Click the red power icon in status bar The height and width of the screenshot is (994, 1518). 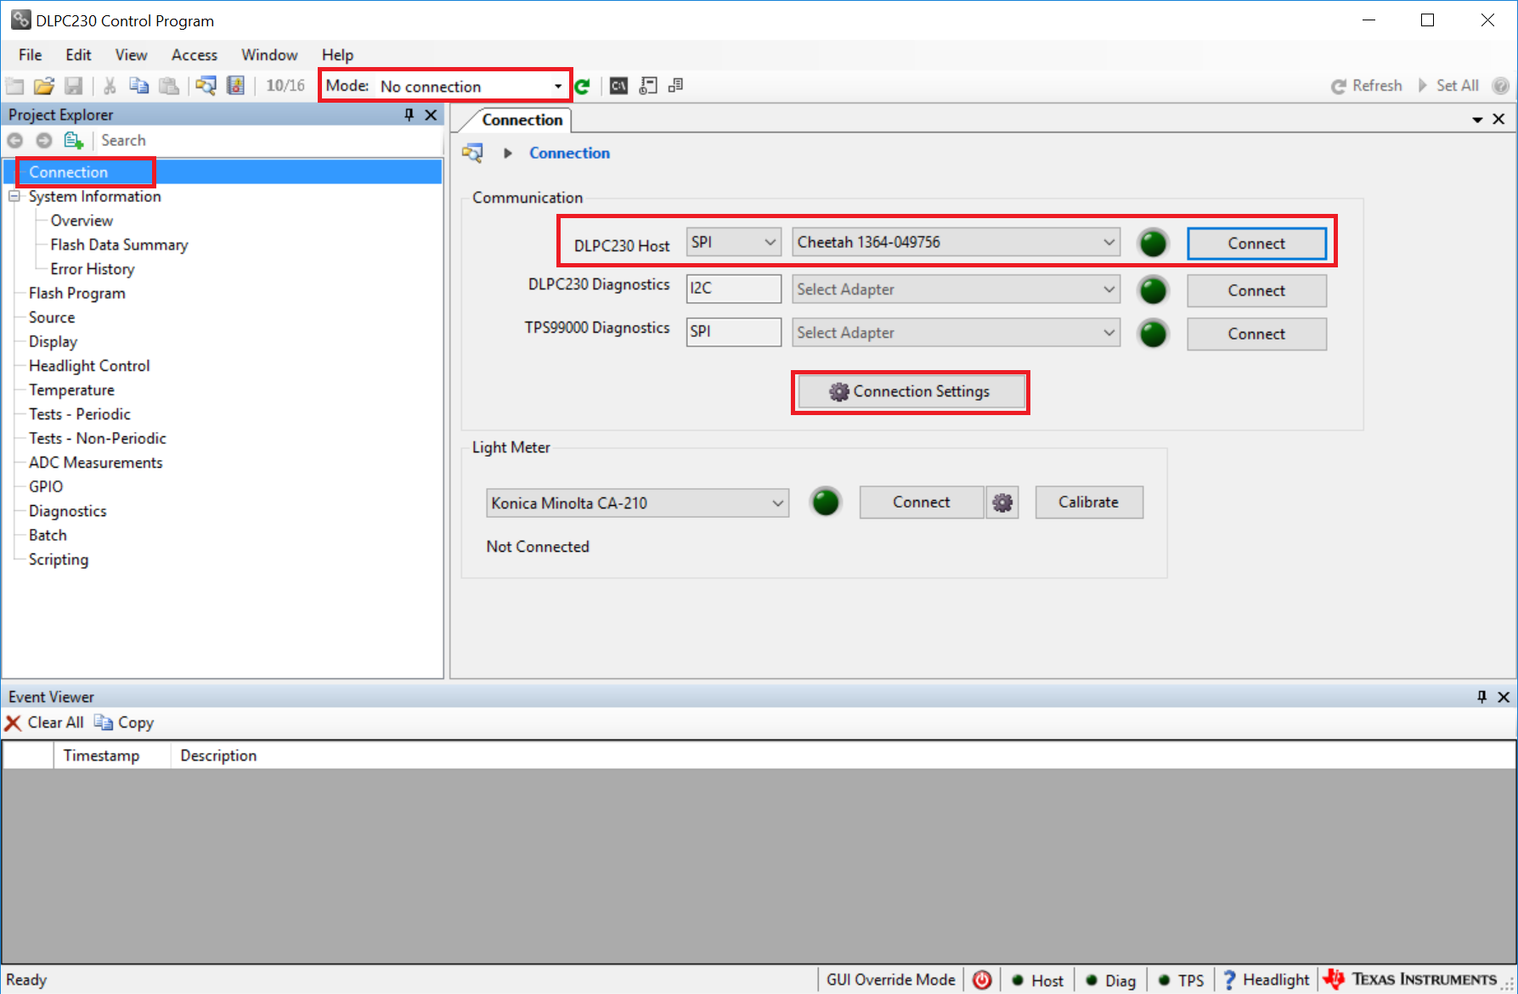pyautogui.click(x=982, y=980)
